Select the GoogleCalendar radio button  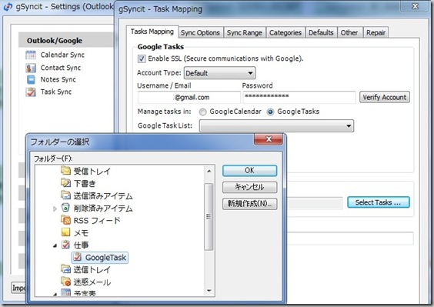(203, 112)
